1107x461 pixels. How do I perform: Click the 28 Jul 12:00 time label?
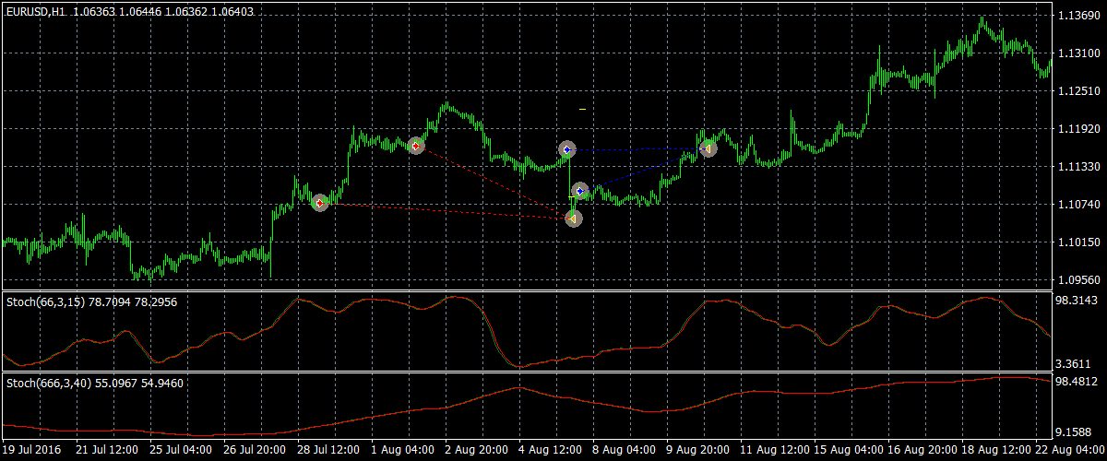pyautogui.click(x=328, y=451)
